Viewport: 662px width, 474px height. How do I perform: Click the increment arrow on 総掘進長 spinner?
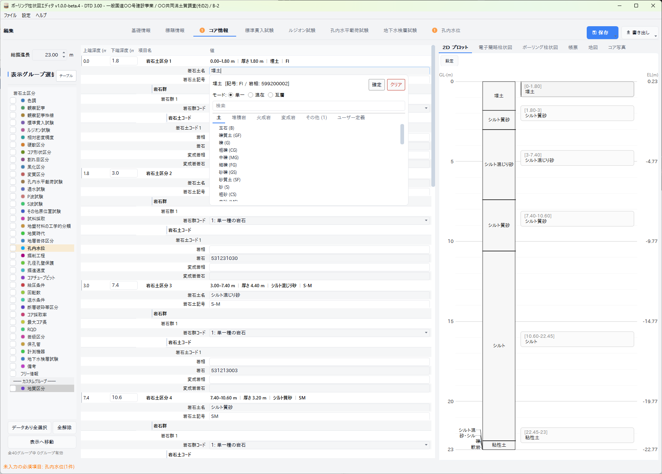(x=64, y=52)
